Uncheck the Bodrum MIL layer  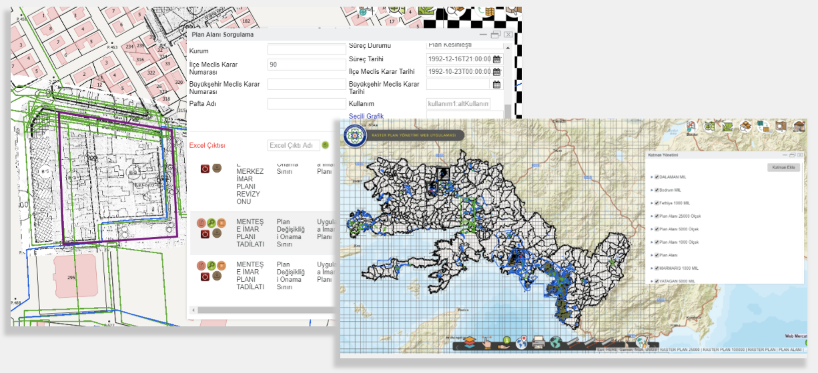click(657, 190)
